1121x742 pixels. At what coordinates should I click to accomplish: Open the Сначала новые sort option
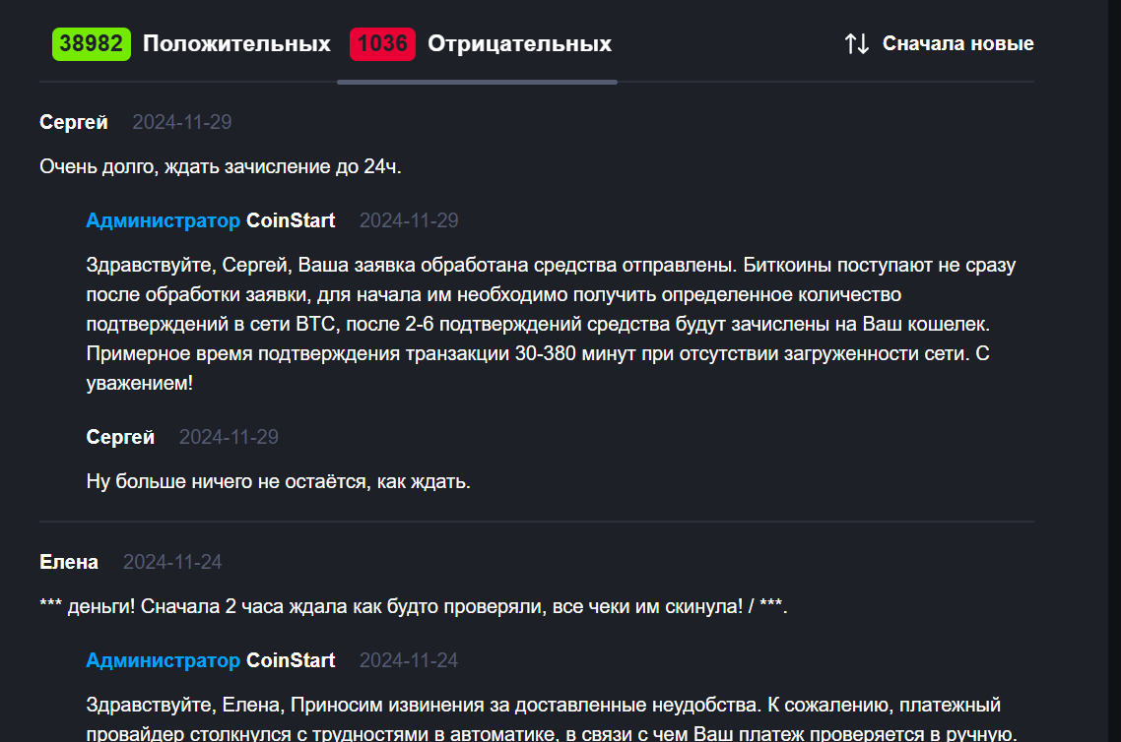coord(958,43)
